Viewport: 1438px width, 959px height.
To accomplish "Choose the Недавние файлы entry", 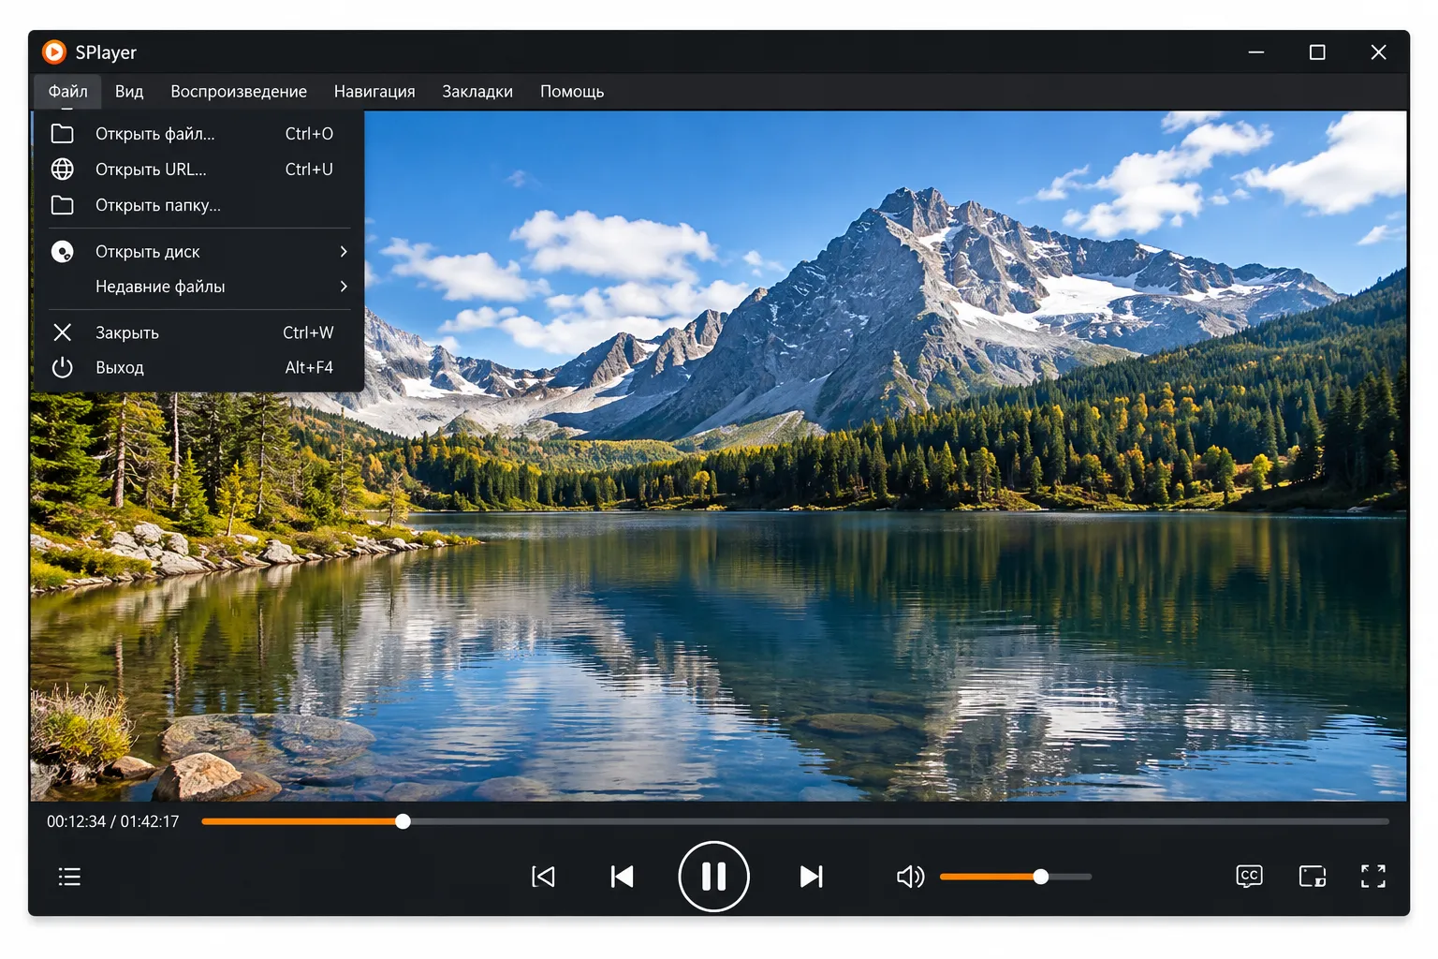I will point(198,287).
